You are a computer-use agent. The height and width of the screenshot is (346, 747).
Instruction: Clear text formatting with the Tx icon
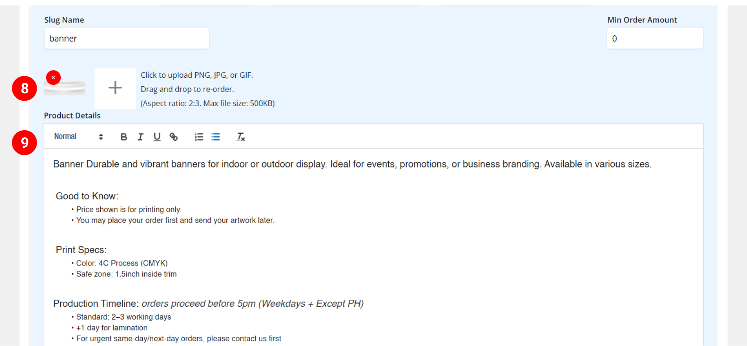(240, 137)
